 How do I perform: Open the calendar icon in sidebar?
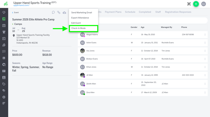(4, 26)
